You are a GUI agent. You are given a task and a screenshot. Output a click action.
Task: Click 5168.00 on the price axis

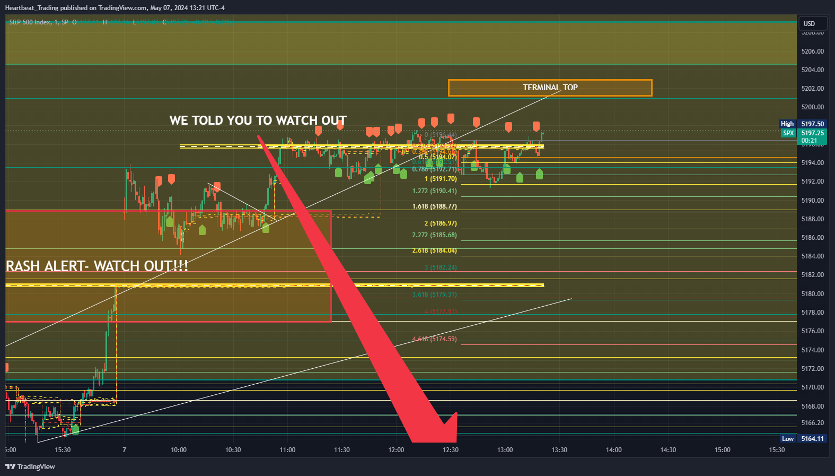pyautogui.click(x=813, y=406)
